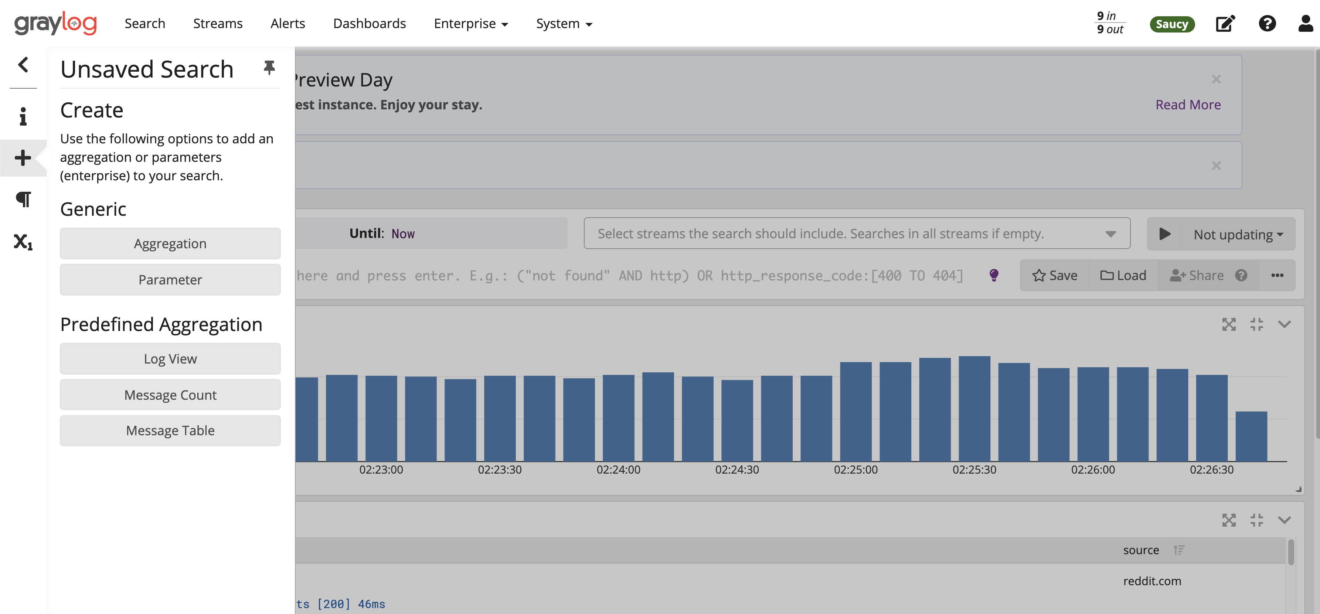Toggle histogram widget width compress icon

(x=1256, y=324)
